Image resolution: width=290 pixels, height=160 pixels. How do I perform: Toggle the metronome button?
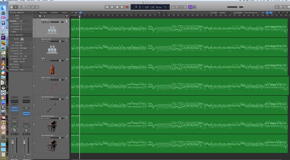pos(194,7)
